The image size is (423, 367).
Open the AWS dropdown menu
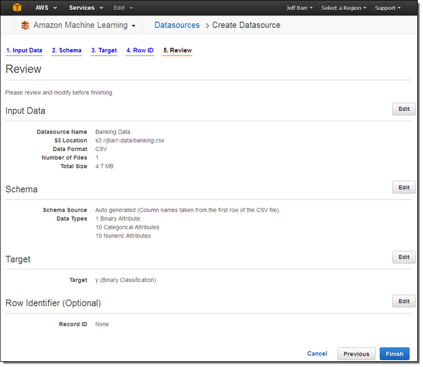pos(46,8)
